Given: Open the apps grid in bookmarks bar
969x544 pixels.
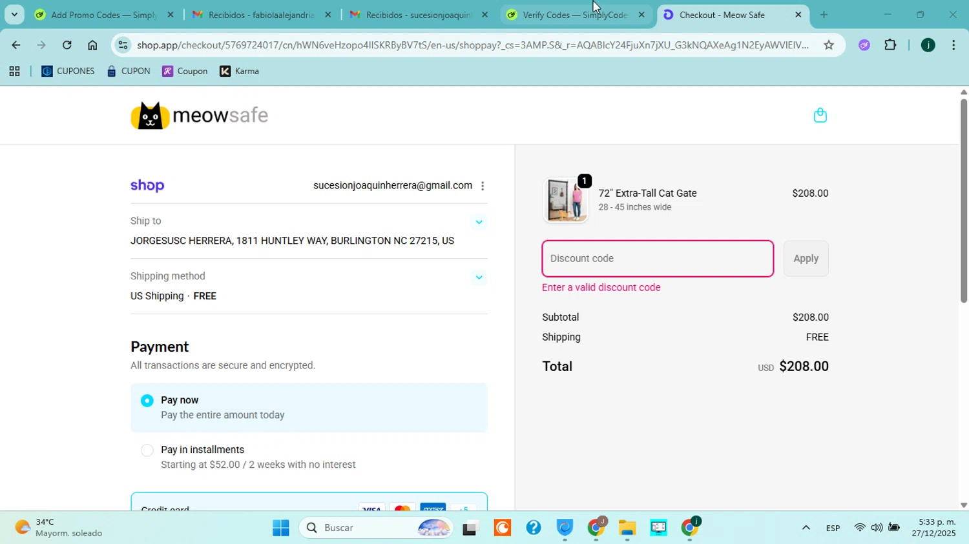Looking at the screenshot, I should coord(14,72).
